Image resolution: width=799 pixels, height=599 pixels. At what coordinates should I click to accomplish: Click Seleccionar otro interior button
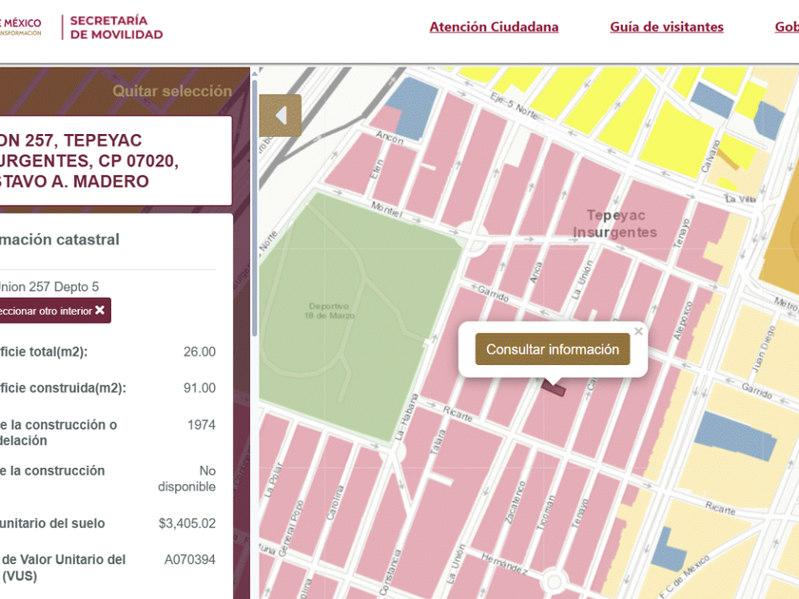[x=53, y=311]
